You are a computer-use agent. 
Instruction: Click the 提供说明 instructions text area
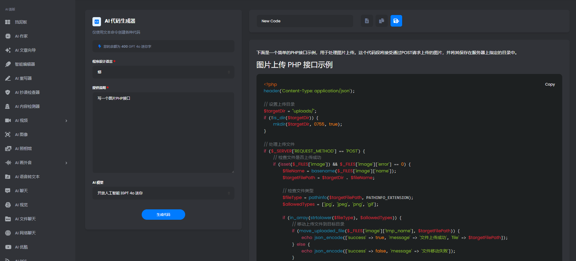click(x=163, y=133)
